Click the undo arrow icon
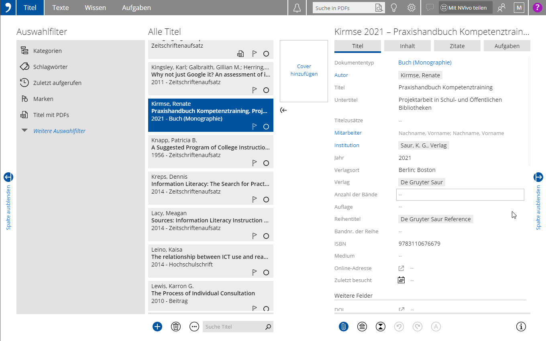This screenshot has width=546, height=341. [x=399, y=327]
